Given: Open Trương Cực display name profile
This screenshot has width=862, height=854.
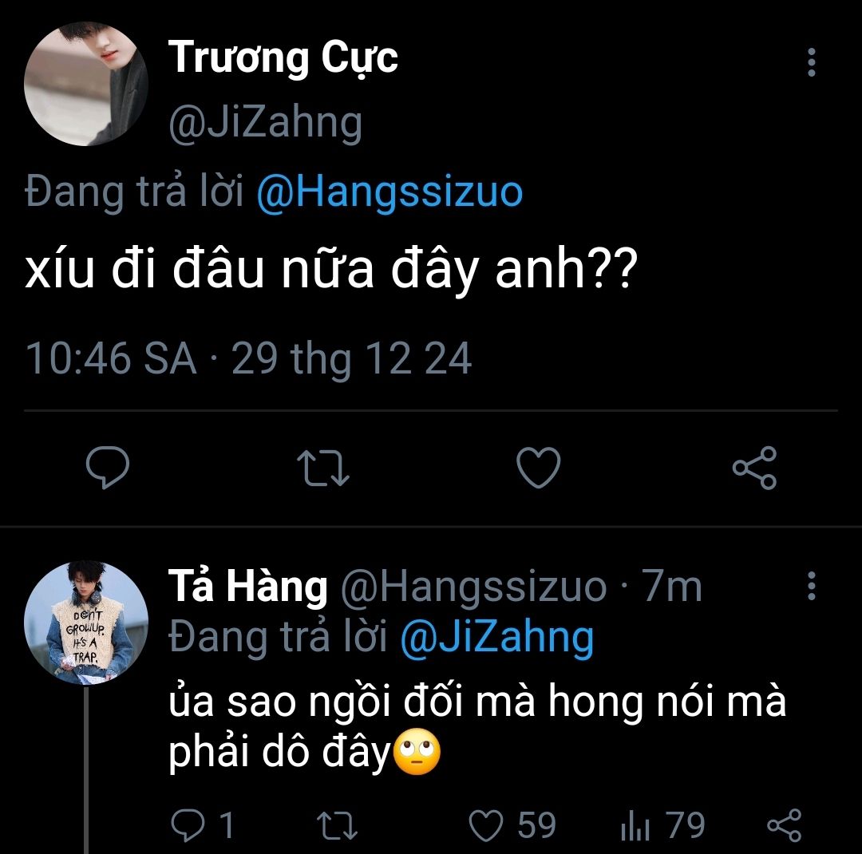Looking at the screenshot, I should (283, 57).
